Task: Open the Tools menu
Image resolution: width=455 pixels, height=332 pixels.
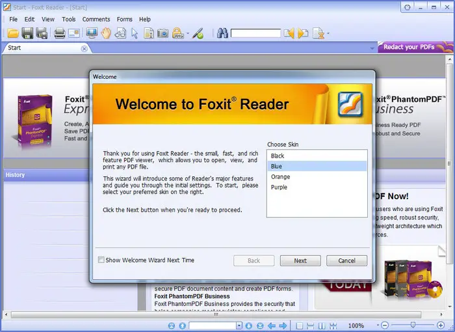Action: click(68, 19)
